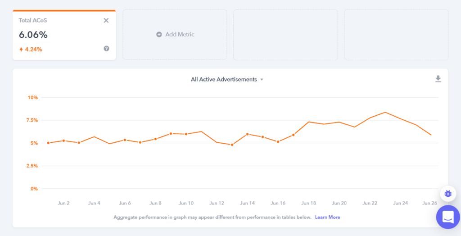Open the chat support widget

tap(448, 217)
